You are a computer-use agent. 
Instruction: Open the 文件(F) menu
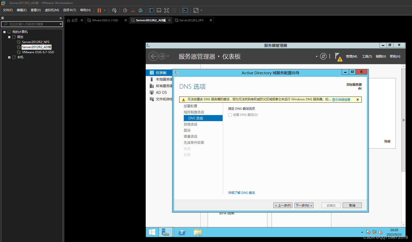tap(8, 10)
